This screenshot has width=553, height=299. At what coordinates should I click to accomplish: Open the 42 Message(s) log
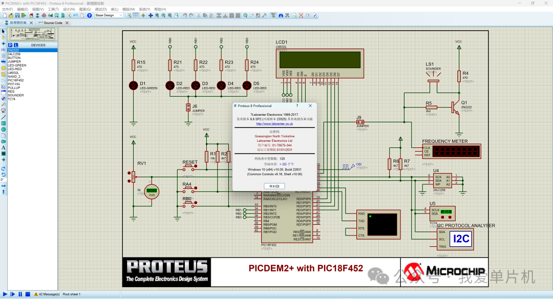point(47,294)
